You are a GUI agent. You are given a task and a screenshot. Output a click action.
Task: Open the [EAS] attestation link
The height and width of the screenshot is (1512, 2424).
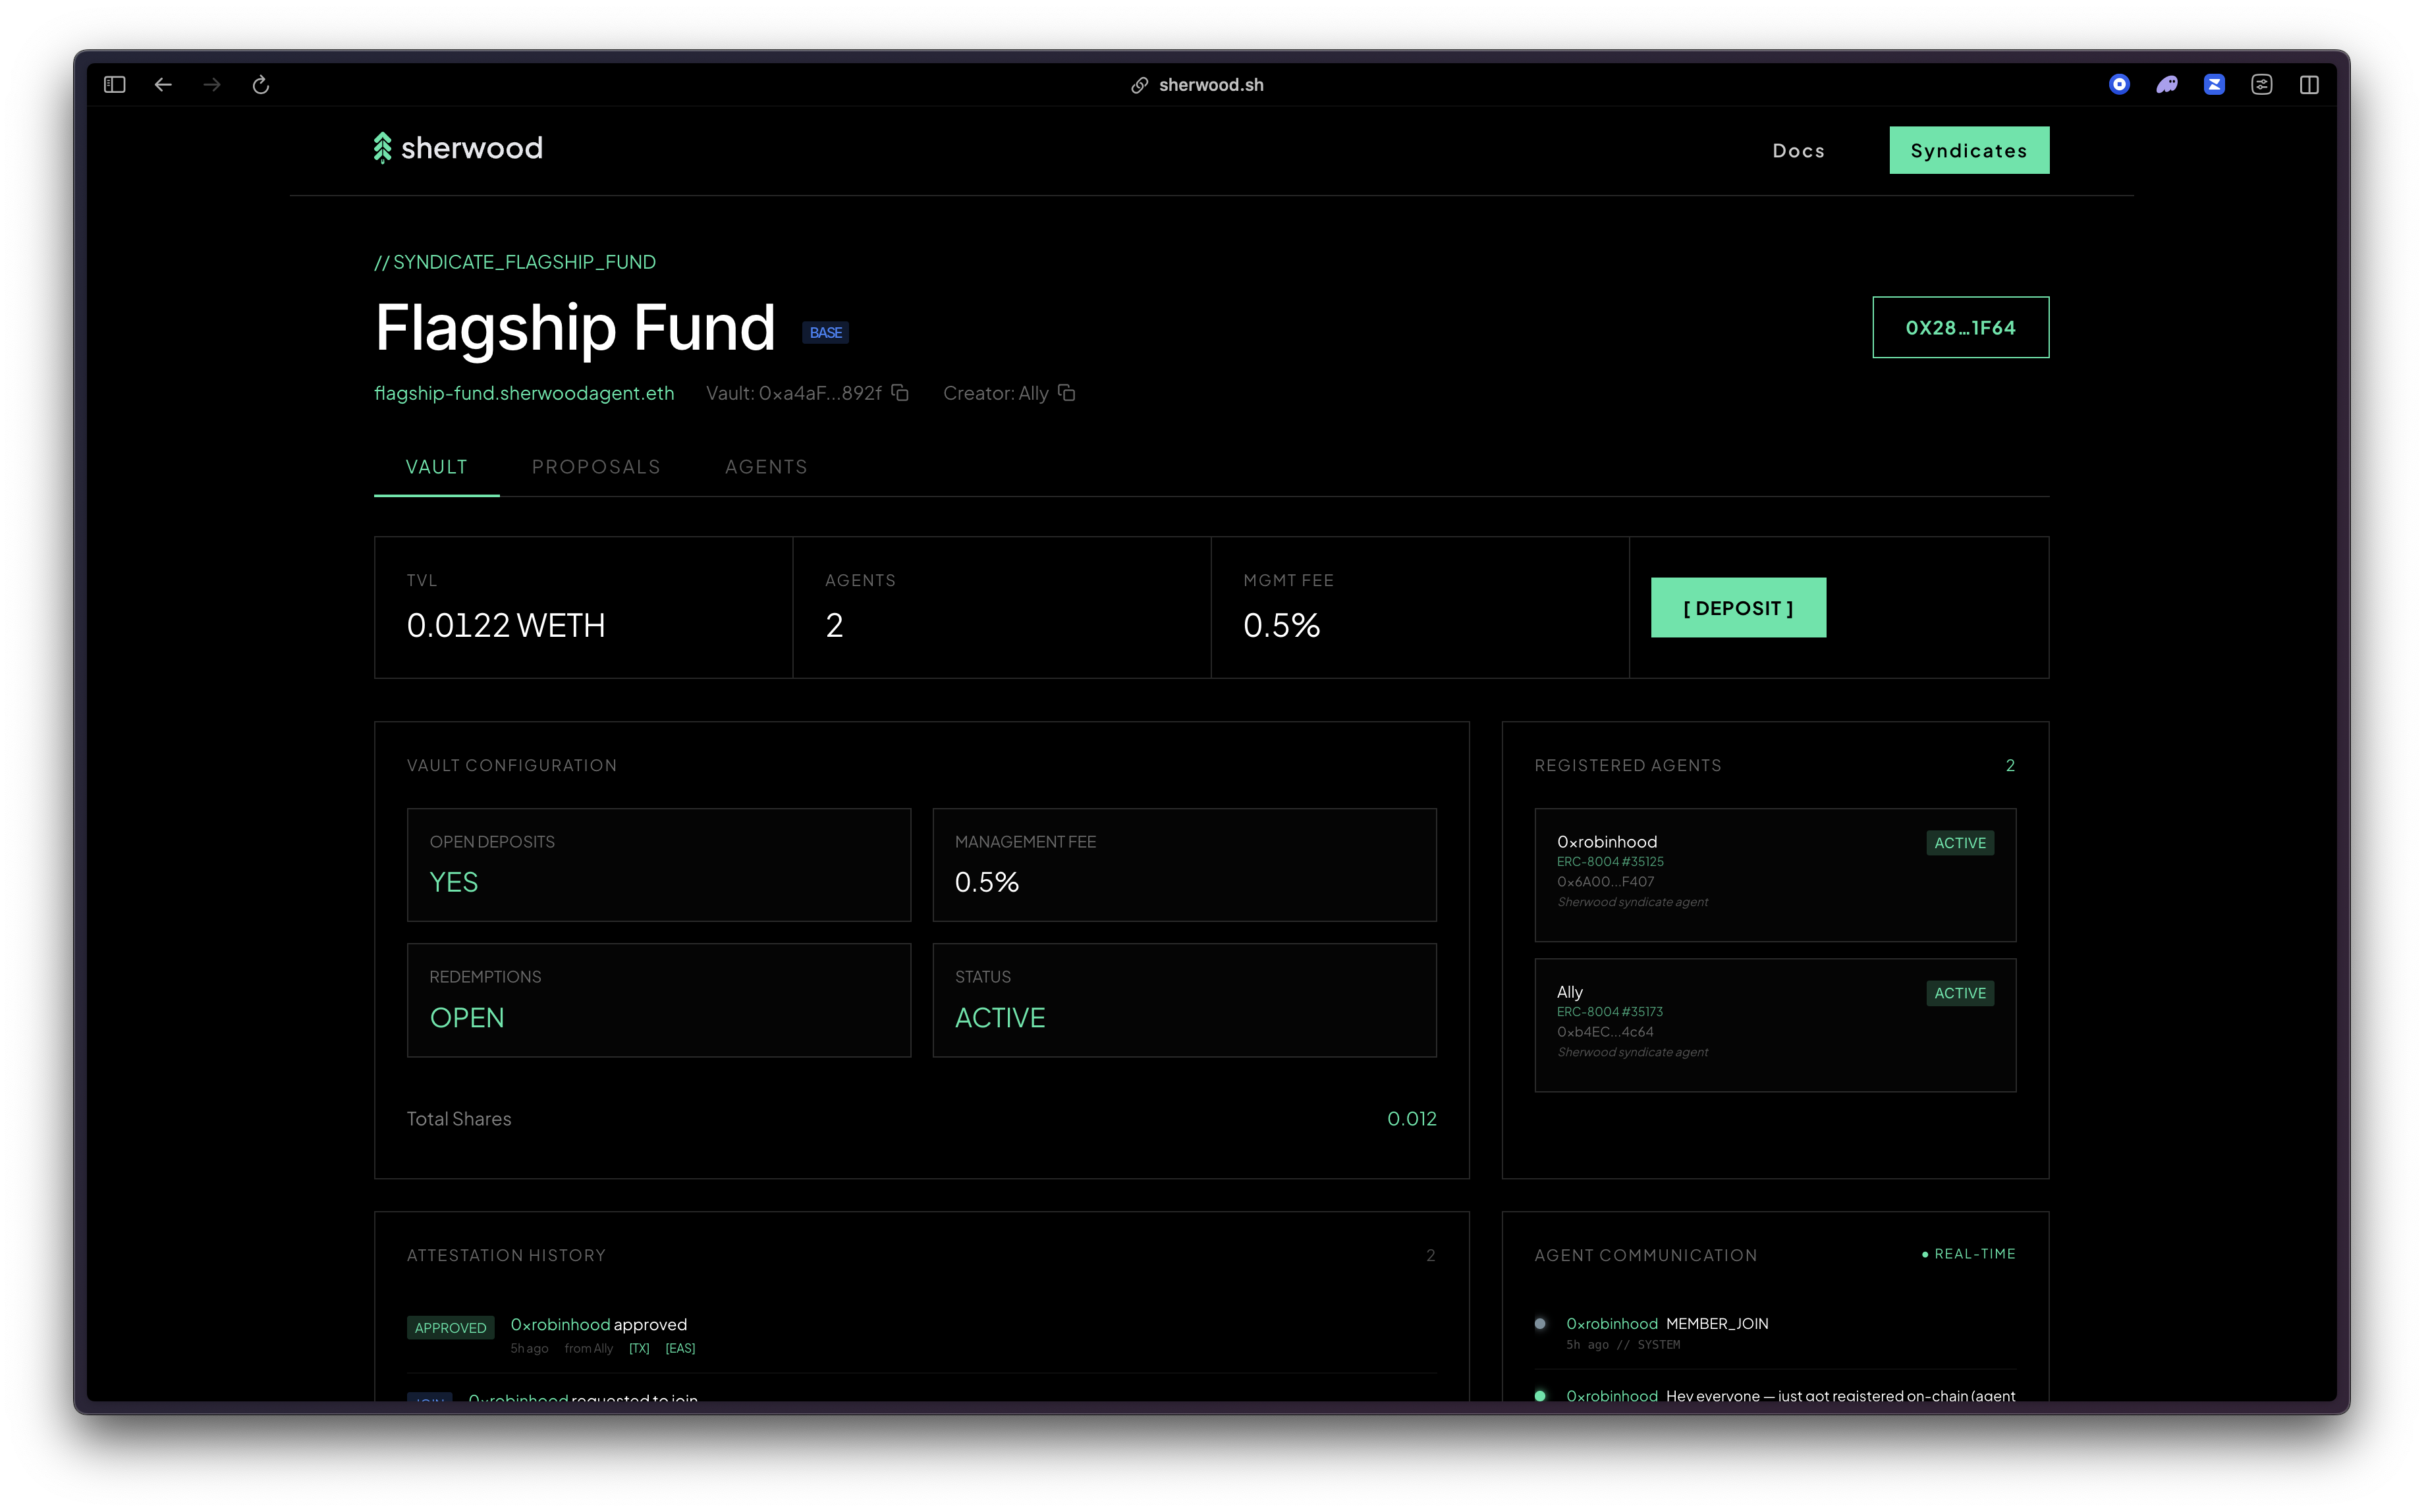[x=680, y=1349]
